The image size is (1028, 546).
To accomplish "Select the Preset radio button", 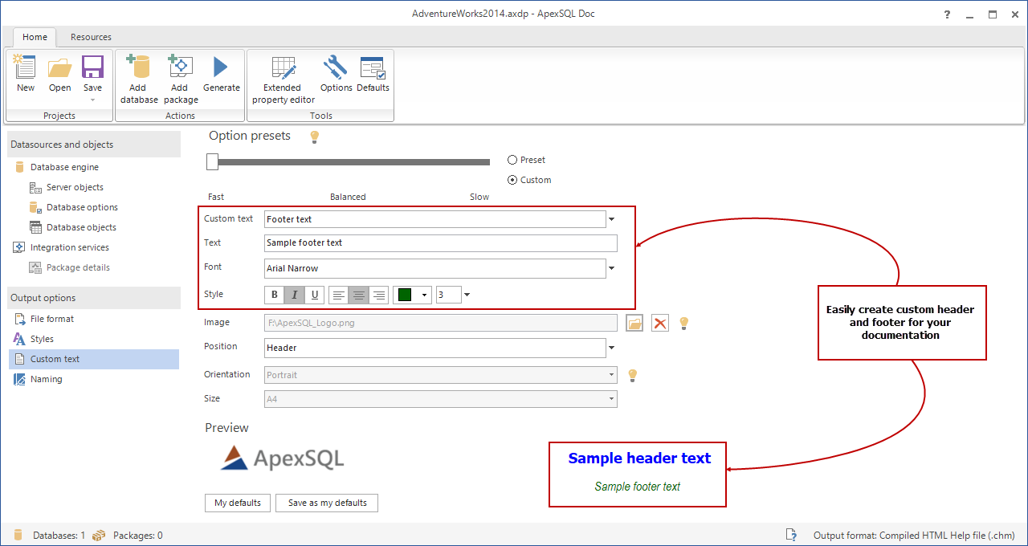I will point(512,160).
